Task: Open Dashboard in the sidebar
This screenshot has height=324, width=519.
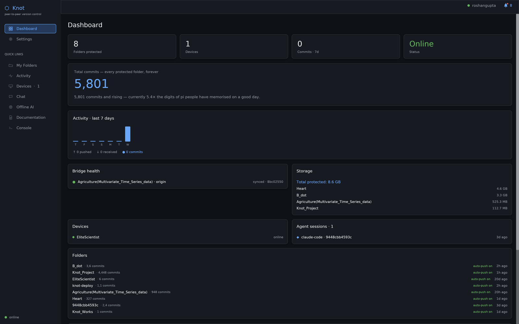Action: click(30, 29)
